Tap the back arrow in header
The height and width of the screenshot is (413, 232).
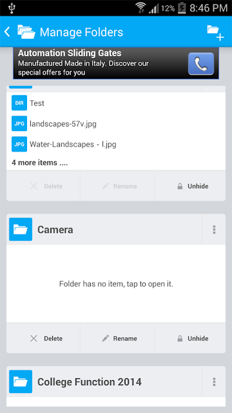7,32
